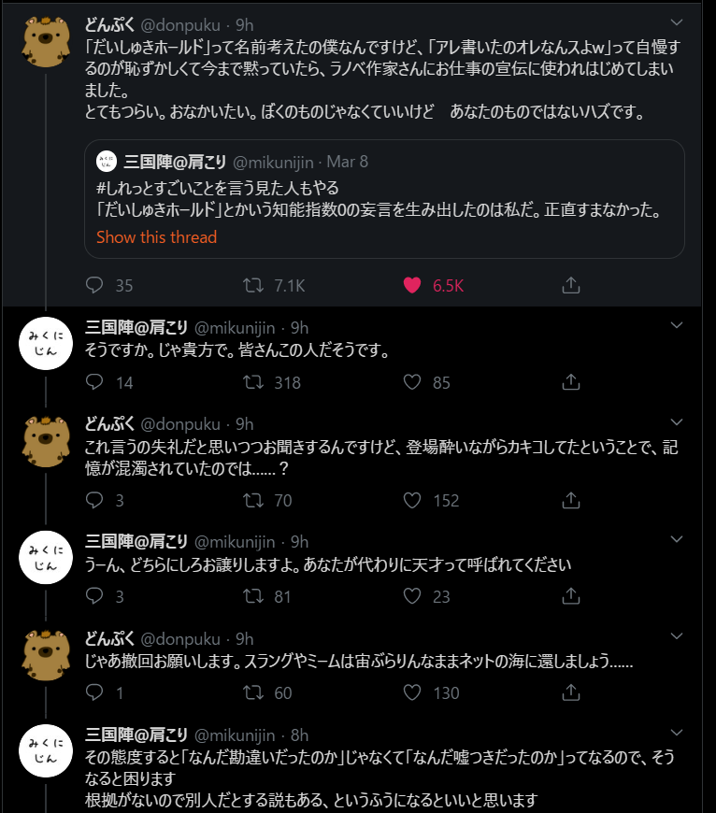Screen dimensions: 716x813
Task: Retweet the reply with 81 retweets
Action: coord(252,596)
